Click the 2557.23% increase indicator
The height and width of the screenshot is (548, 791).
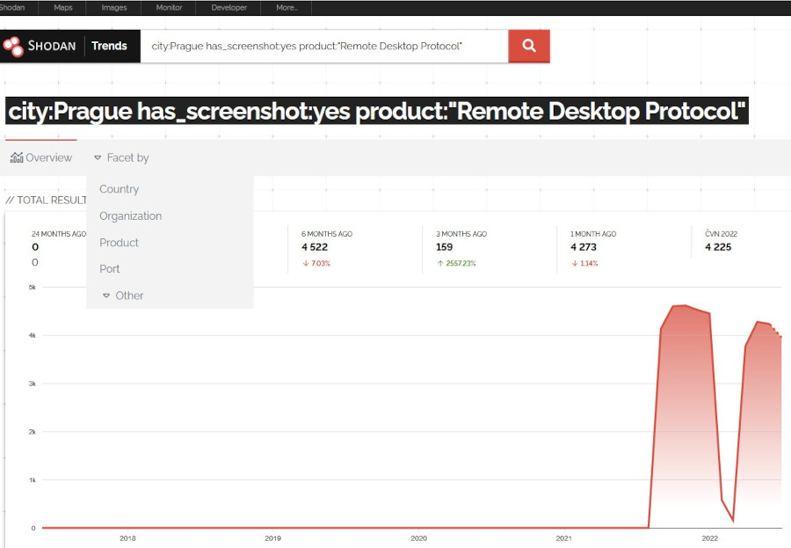click(456, 263)
